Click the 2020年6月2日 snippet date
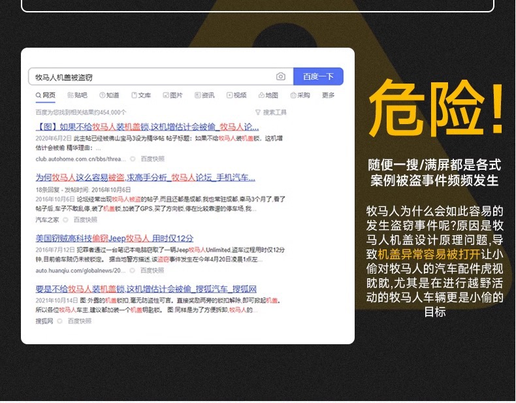516x403 pixels. 54,138
